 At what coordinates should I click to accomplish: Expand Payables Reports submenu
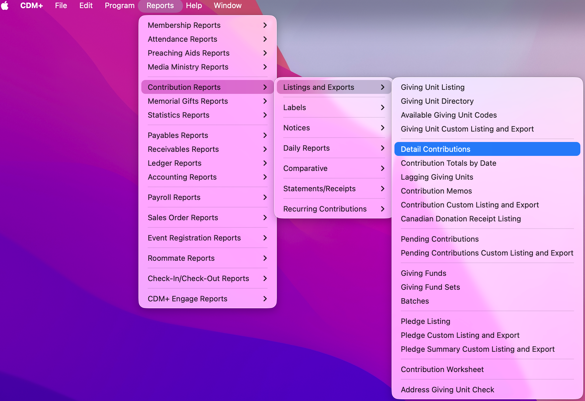point(207,135)
